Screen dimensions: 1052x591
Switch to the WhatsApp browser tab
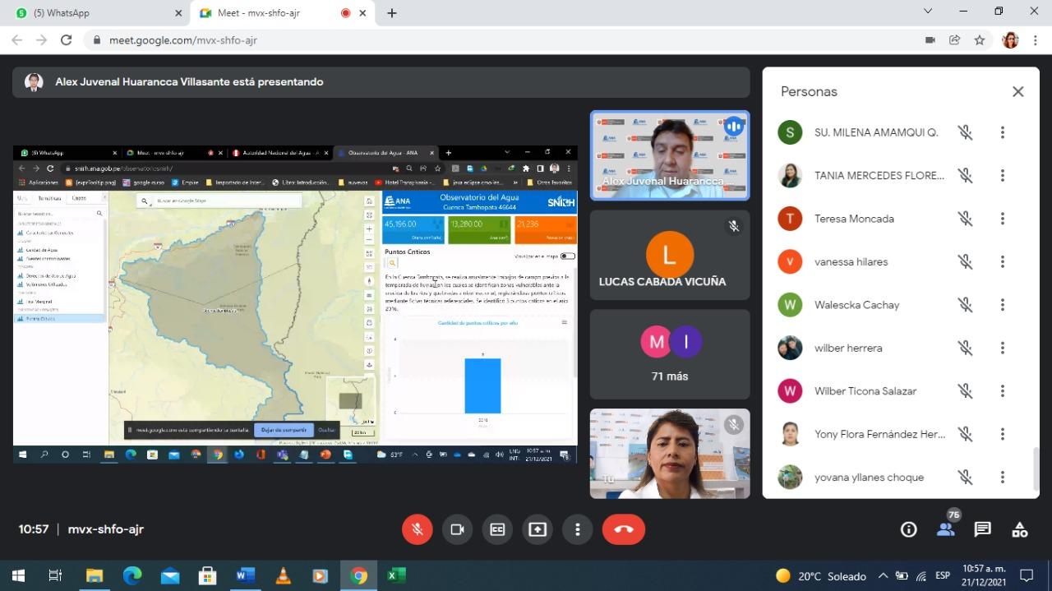[x=95, y=13]
